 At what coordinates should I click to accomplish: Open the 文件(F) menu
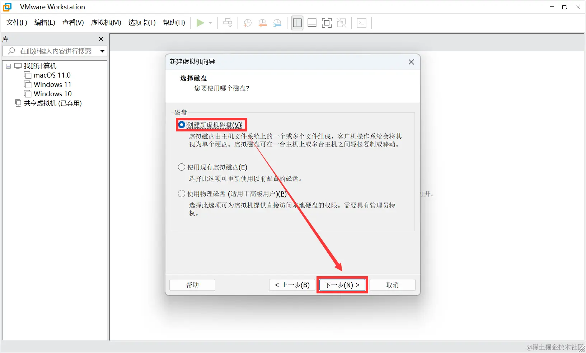(17, 23)
